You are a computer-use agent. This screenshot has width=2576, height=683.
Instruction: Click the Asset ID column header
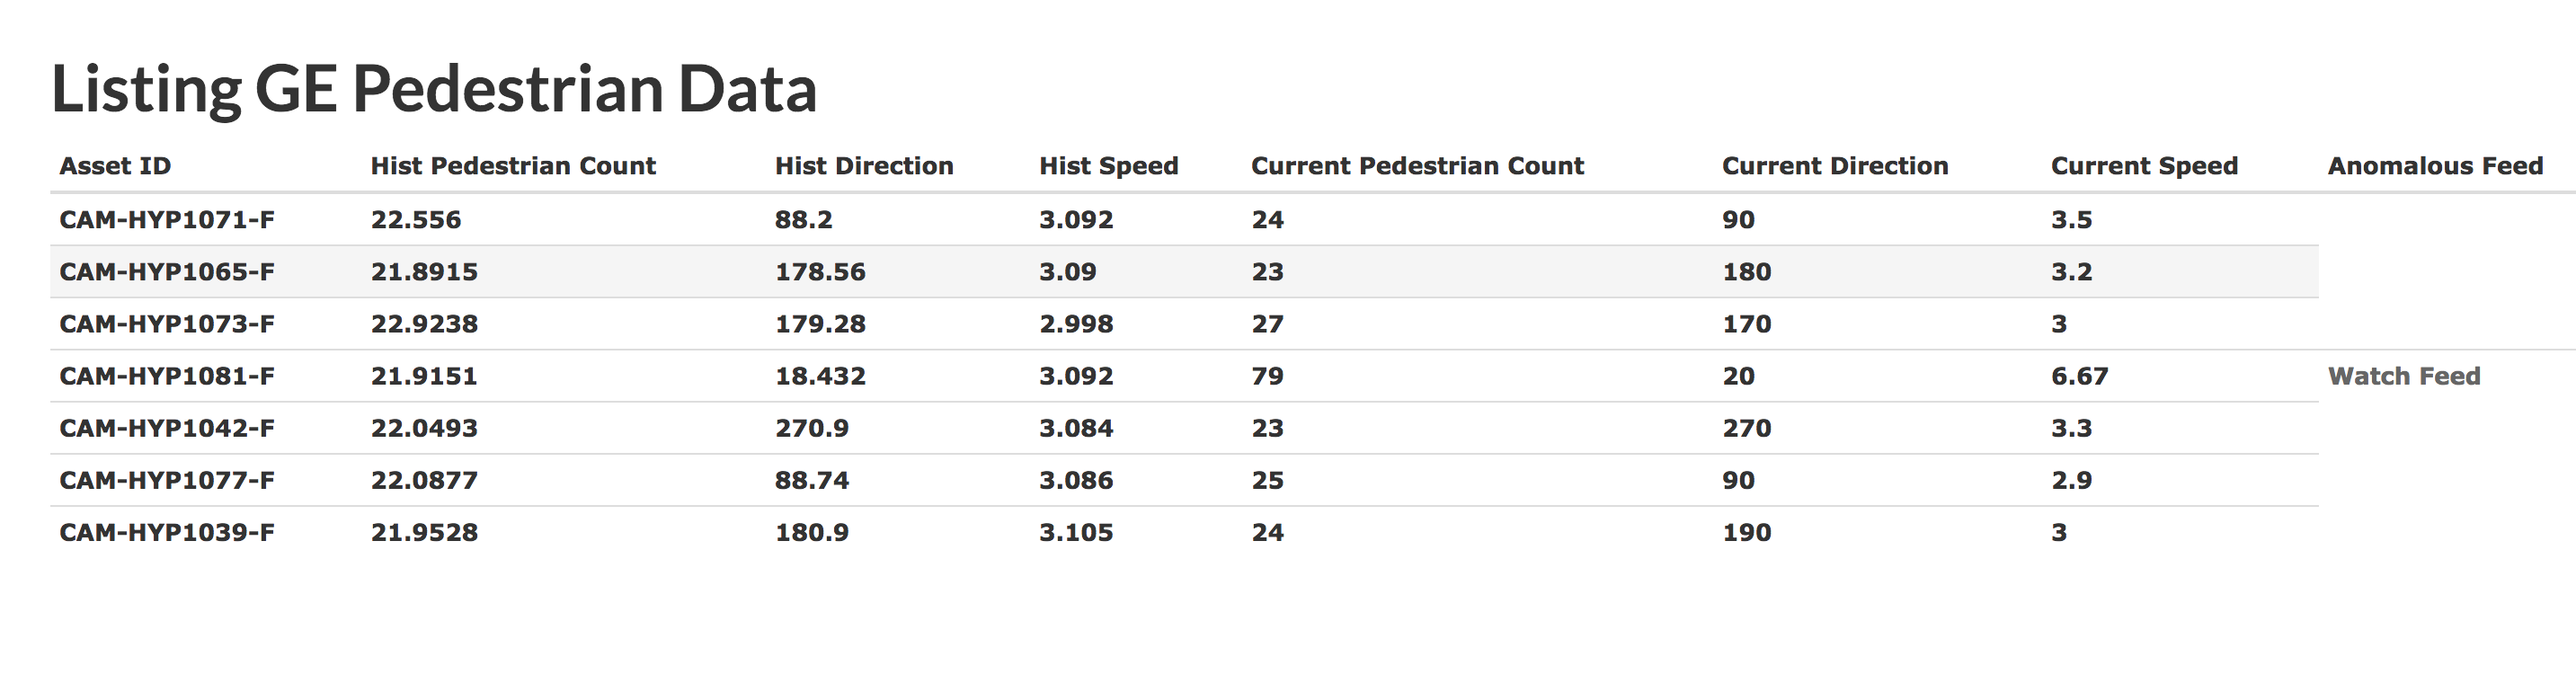click(115, 166)
